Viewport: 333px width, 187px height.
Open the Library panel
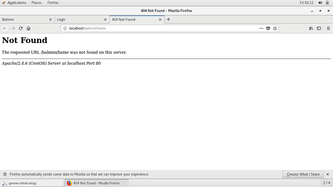311,29
